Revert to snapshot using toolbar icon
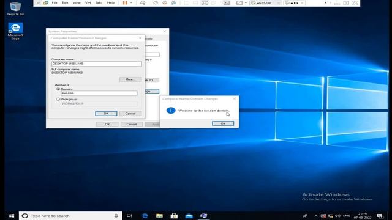The height and width of the screenshot is (220, 392). coord(165,2)
